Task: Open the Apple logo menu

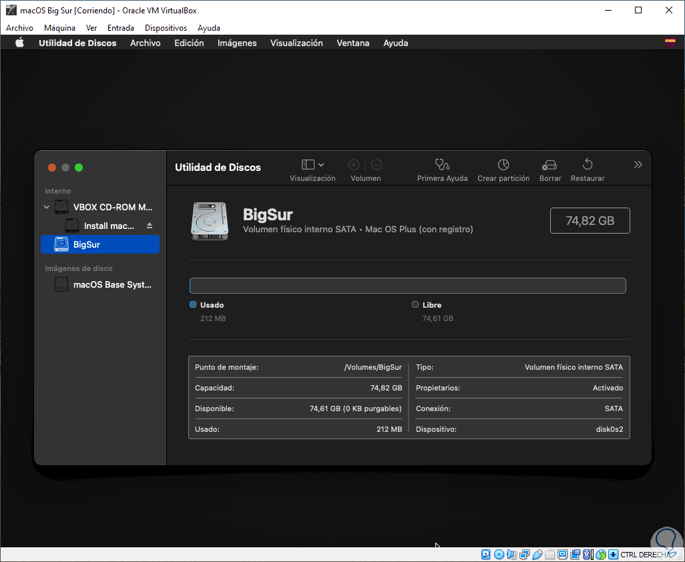Action: pyautogui.click(x=19, y=43)
